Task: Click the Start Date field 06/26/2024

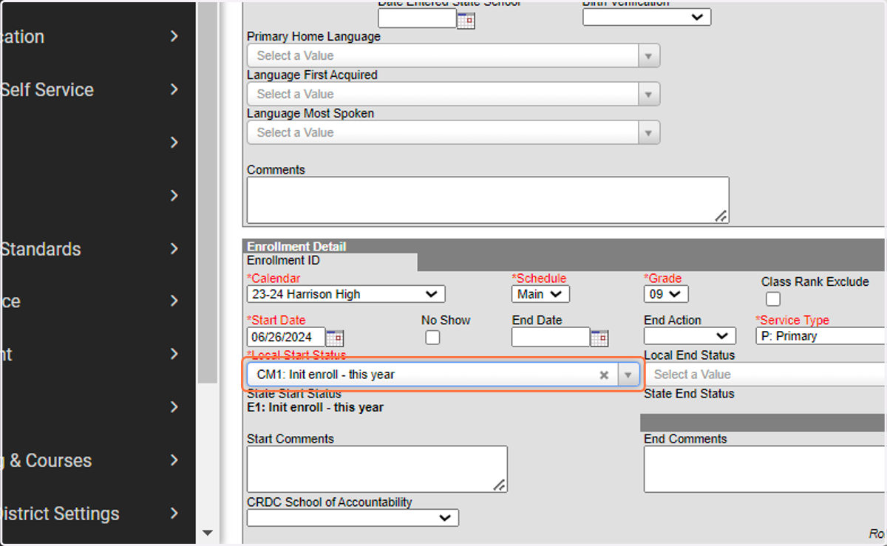Action: pos(286,337)
